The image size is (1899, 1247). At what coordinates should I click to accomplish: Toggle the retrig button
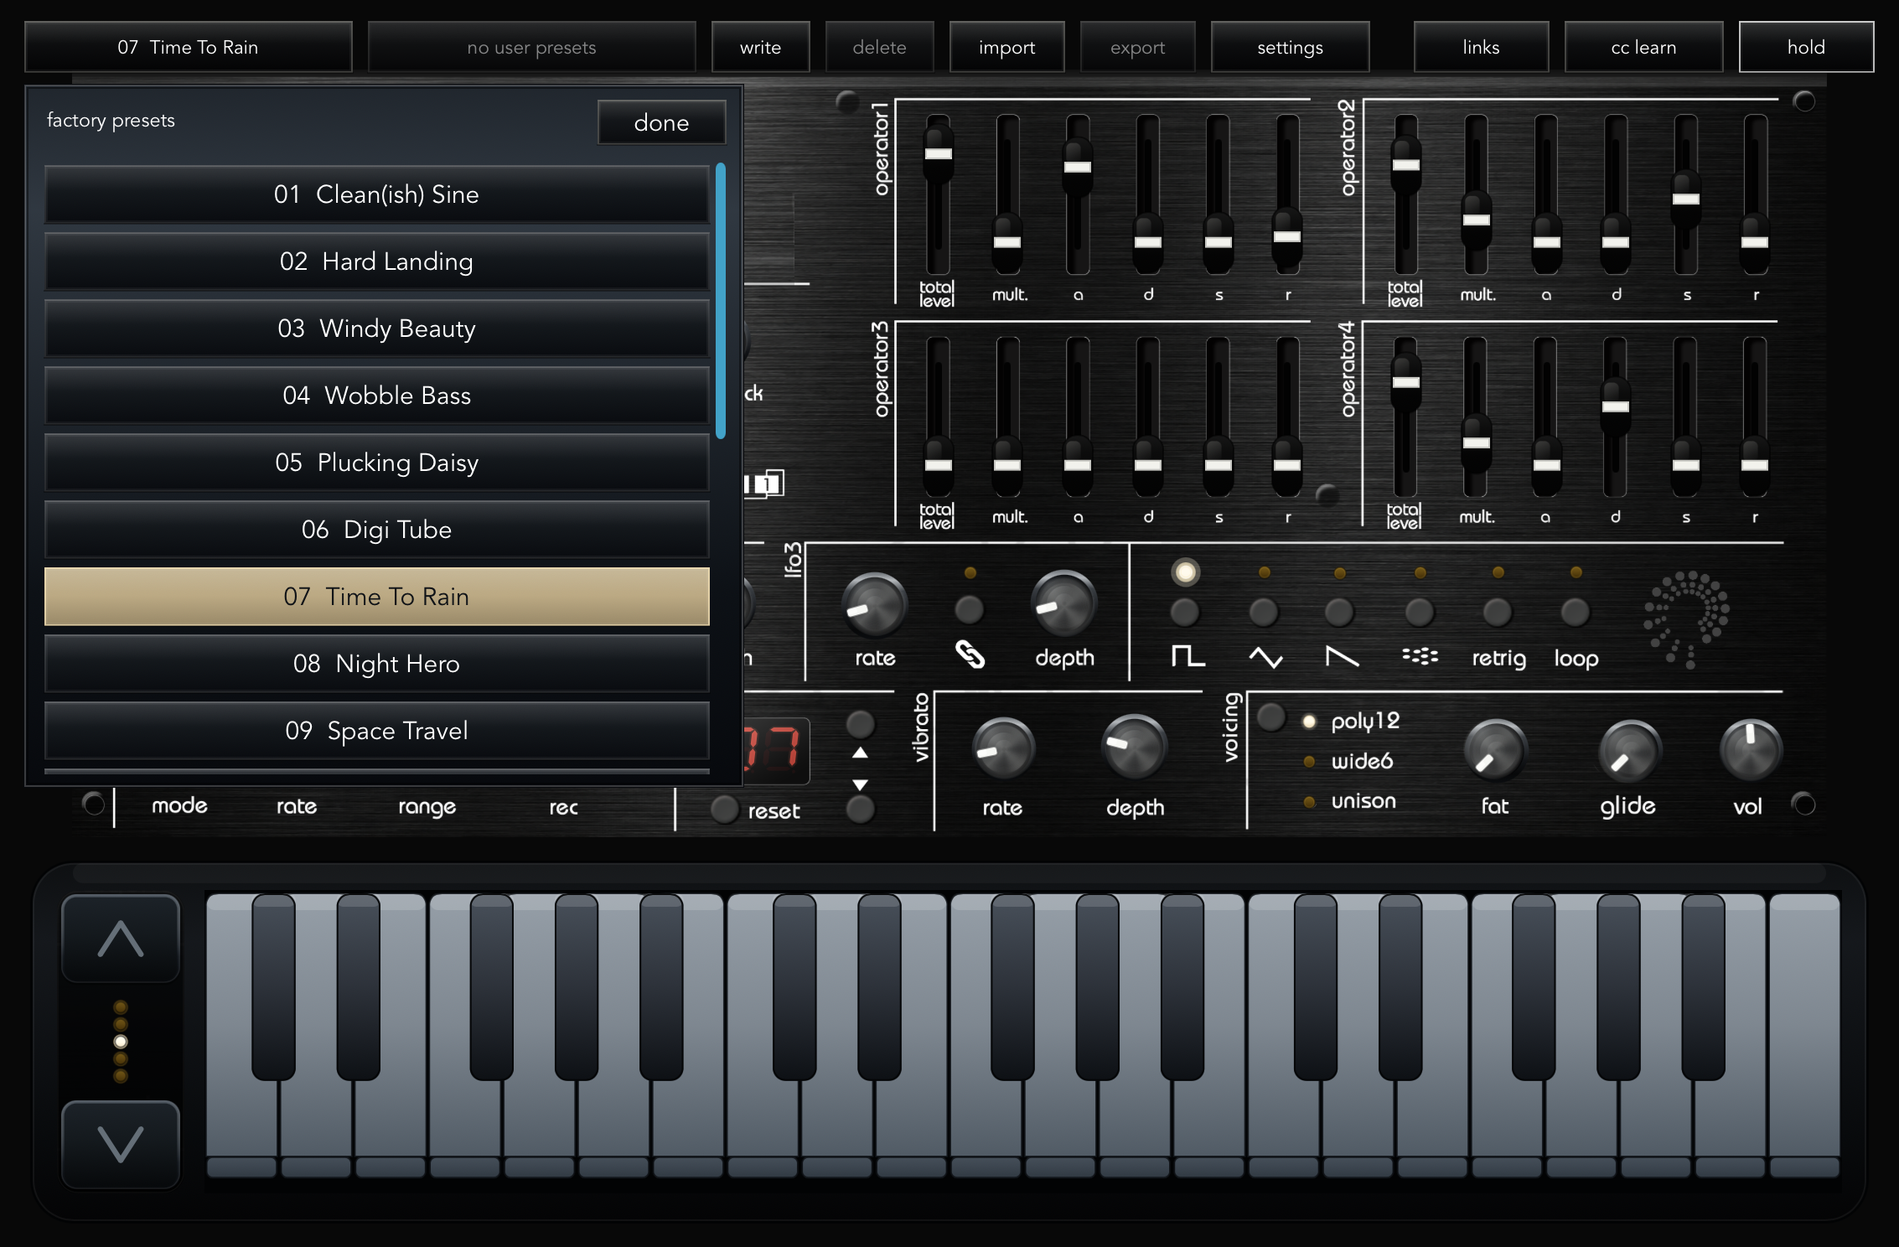[1498, 613]
